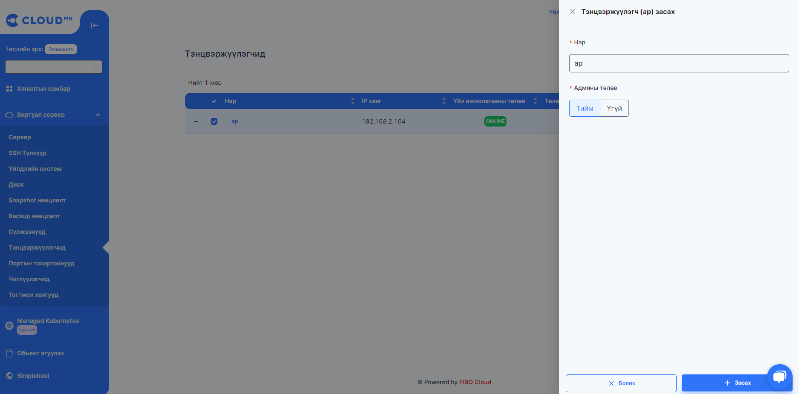Select Тийм for admin state
This screenshot has height=394, width=799.
click(585, 108)
